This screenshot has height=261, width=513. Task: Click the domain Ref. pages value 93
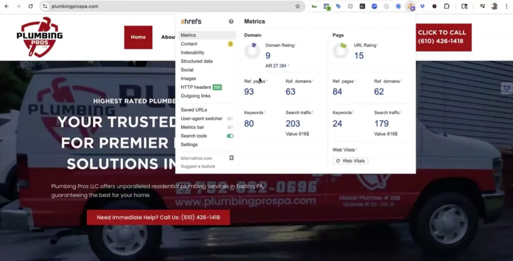pyautogui.click(x=249, y=91)
